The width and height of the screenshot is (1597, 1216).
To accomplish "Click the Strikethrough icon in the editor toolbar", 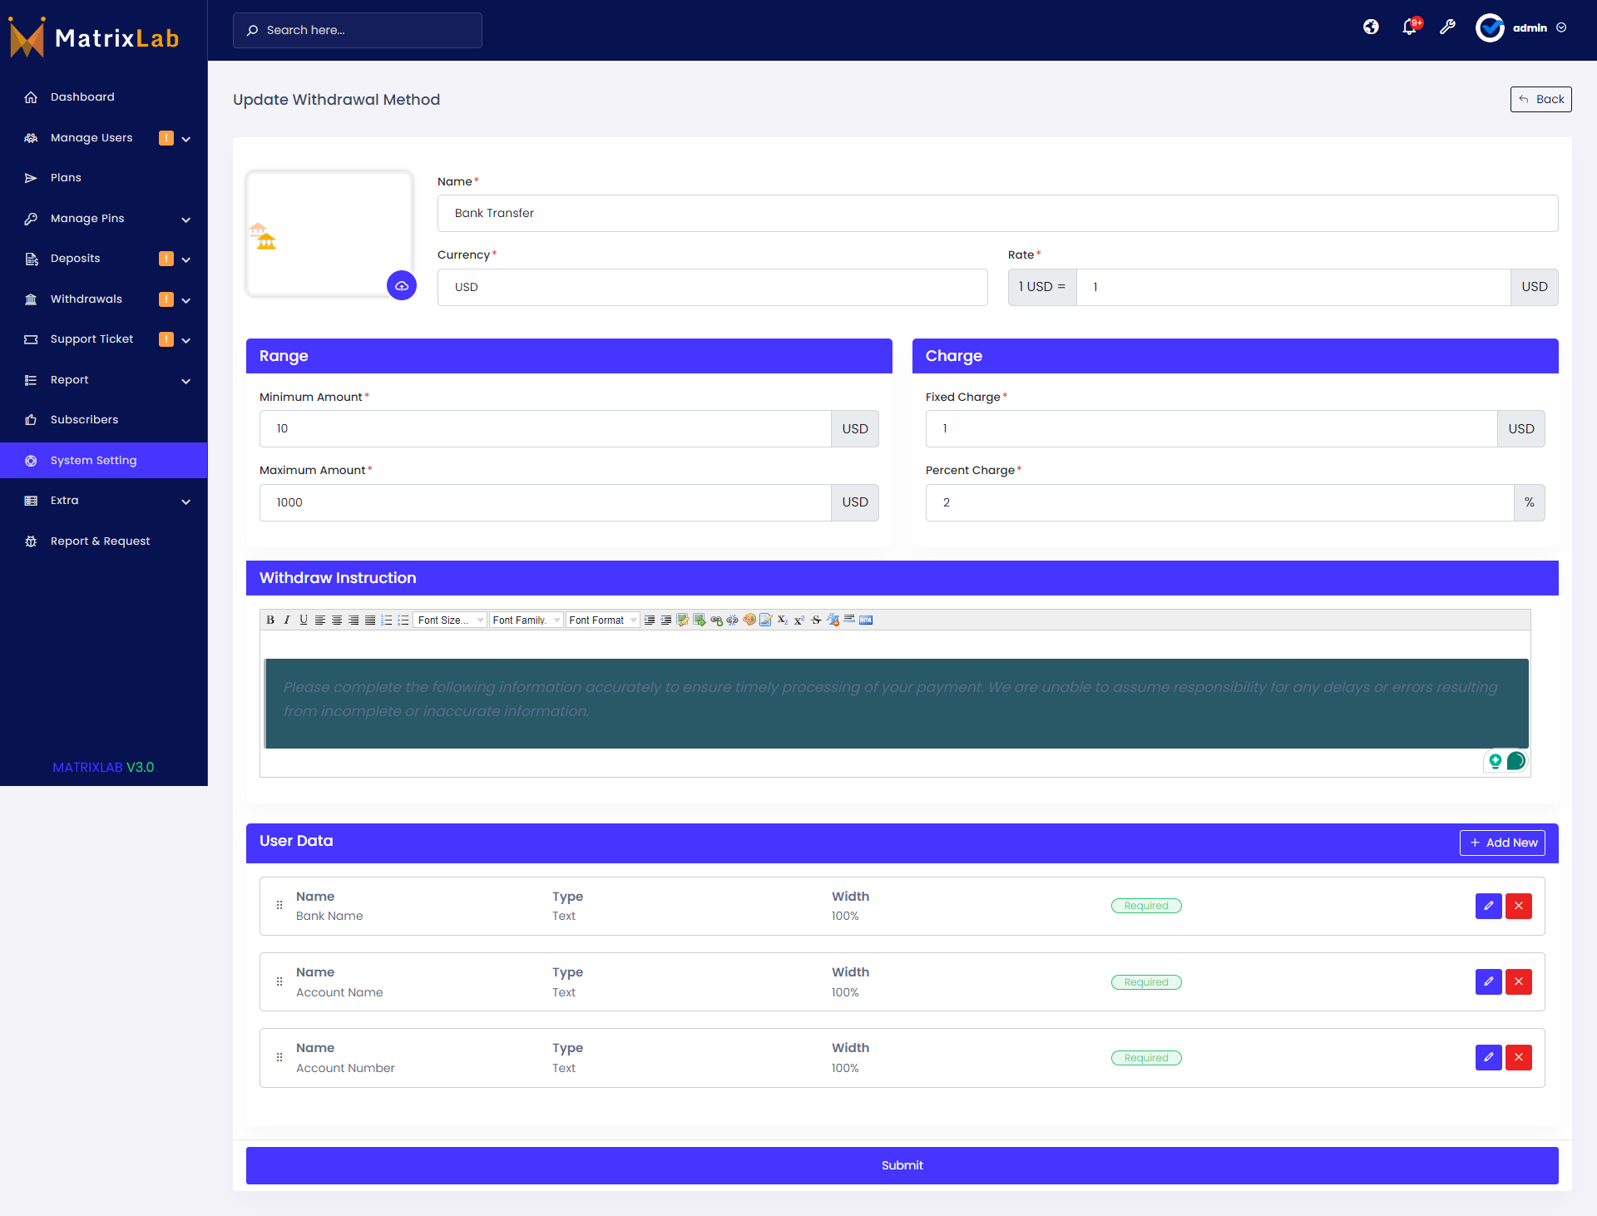I will coord(816,620).
